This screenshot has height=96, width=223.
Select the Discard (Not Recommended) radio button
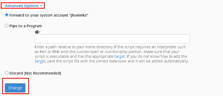[7, 73]
